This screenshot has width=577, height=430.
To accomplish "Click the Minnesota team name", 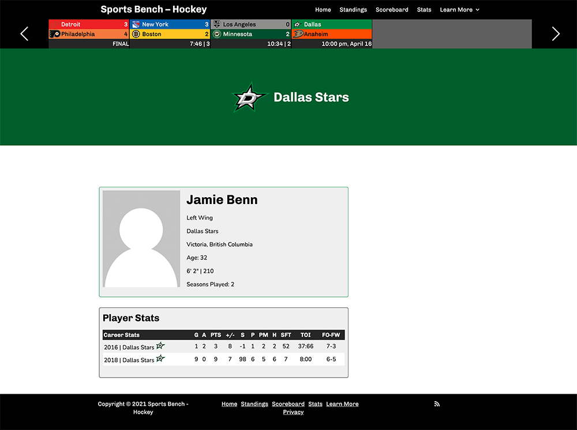I will pyautogui.click(x=237, y=34).
